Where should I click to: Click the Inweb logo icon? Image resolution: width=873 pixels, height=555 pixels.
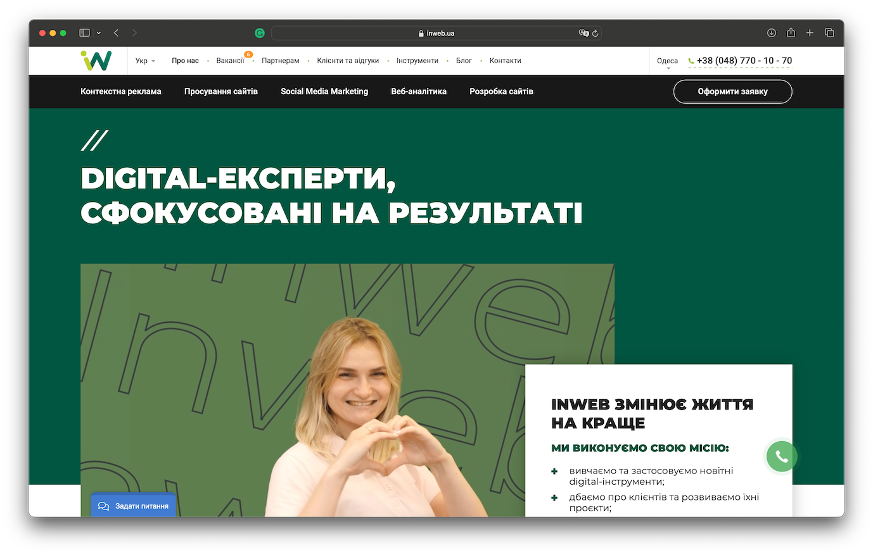point(96,61)
